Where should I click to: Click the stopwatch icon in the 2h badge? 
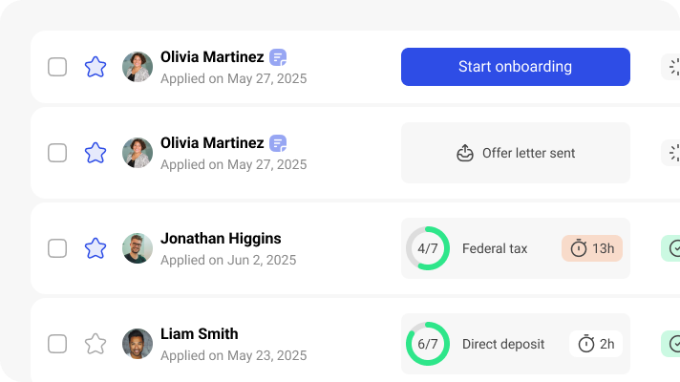tap(586, 344)
